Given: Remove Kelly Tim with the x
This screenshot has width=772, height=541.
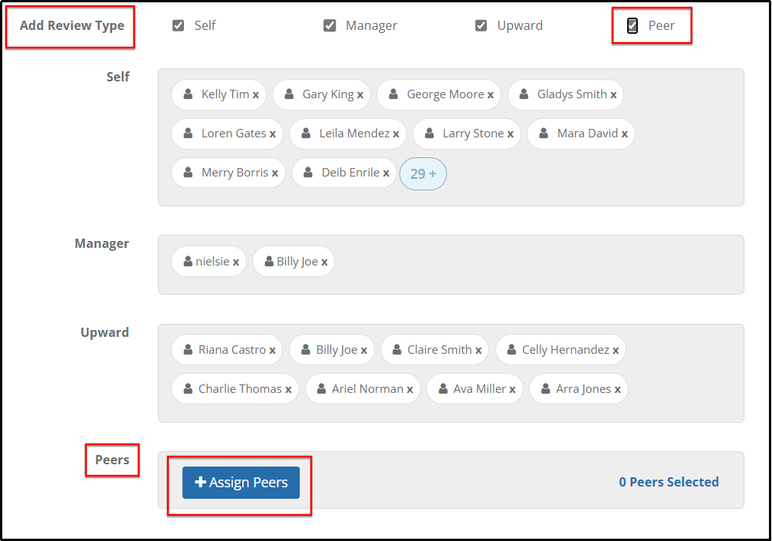Looking at the screenshot, I should pos(255,94).
